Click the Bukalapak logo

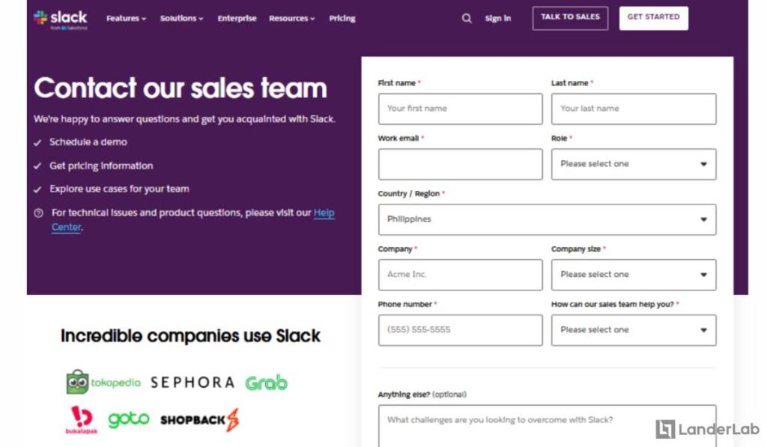[81, 418]
